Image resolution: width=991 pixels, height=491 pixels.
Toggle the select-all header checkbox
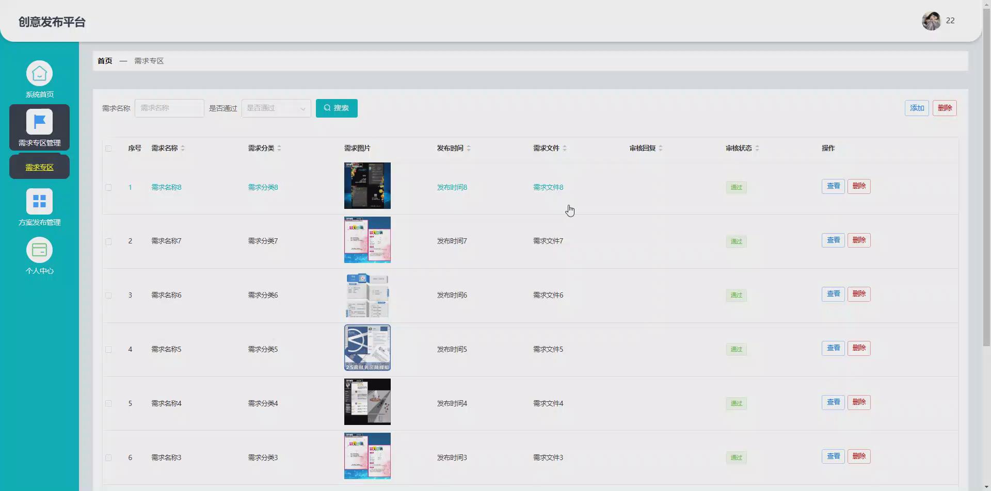pos(108,149)
